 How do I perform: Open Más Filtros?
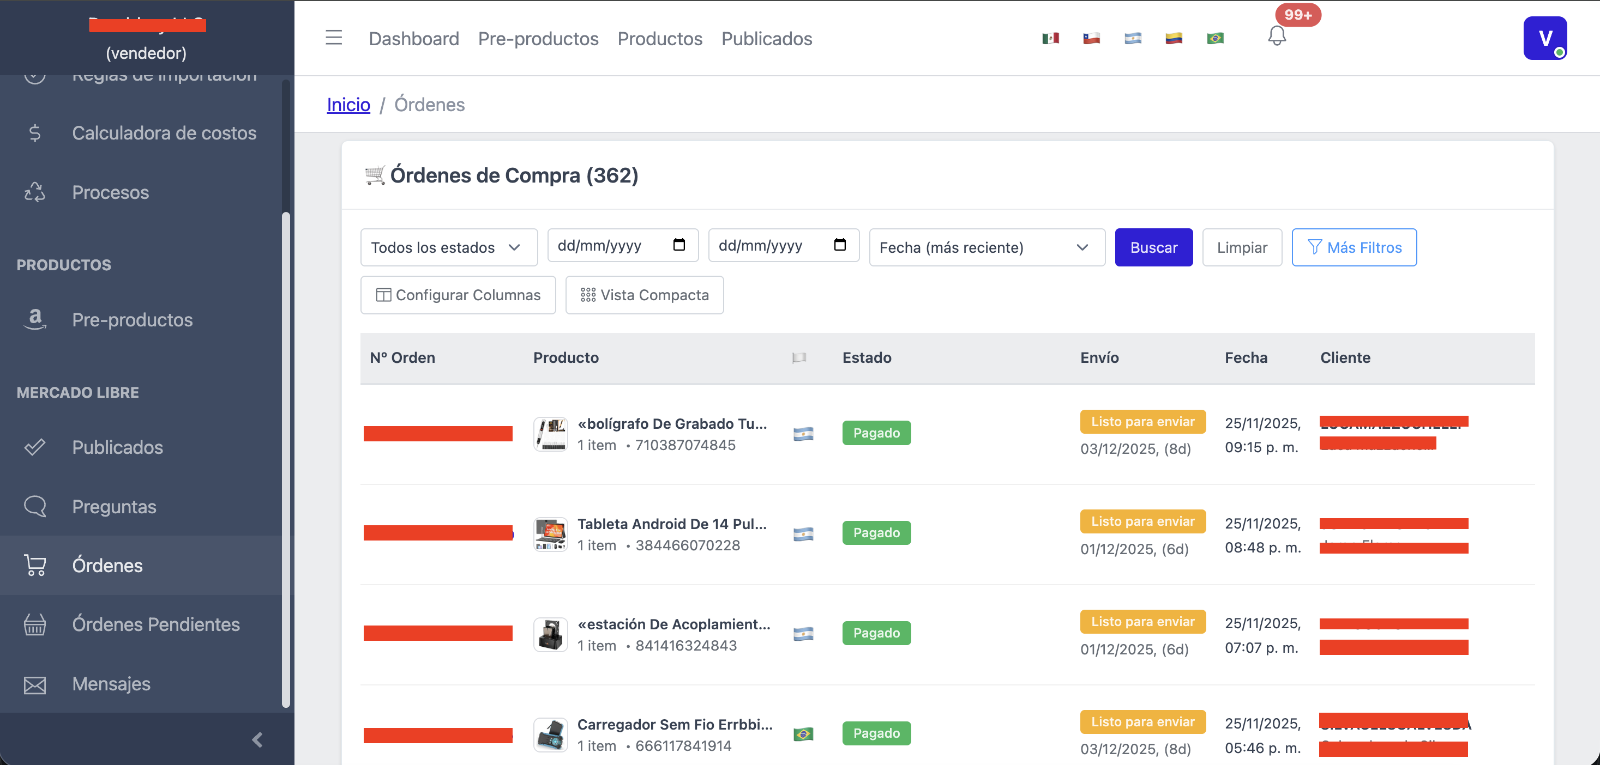point(1354,247)
